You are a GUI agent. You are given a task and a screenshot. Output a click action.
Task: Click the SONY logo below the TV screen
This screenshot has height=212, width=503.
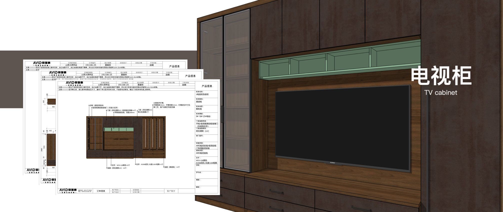(x=332, y=163)
